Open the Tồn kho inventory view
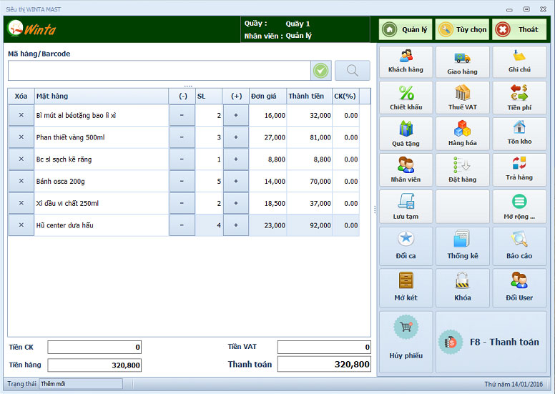Viewport: 555px width, 394px height. 519,134
